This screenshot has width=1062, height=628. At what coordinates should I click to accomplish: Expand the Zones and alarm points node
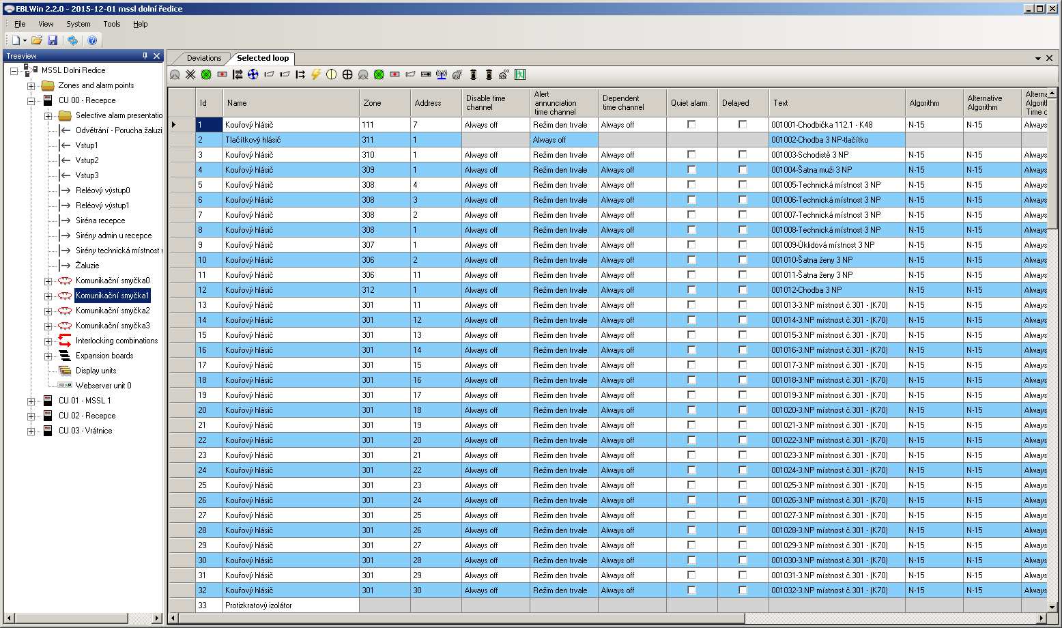[31, 86]
